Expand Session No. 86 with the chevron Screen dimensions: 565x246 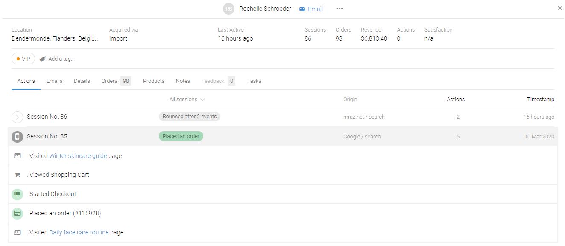[17, 117]
